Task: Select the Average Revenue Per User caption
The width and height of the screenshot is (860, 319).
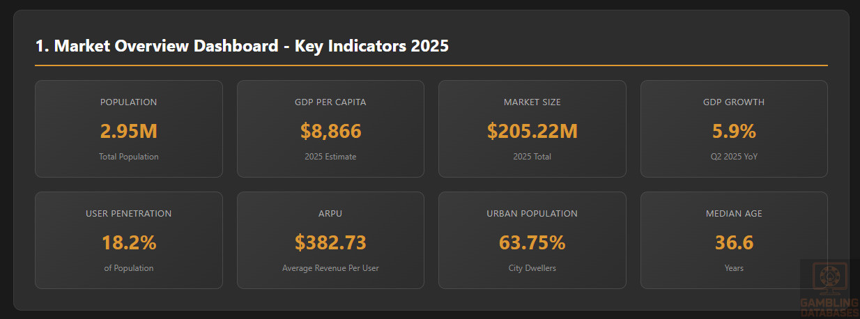Action: [x=330, y=268]
